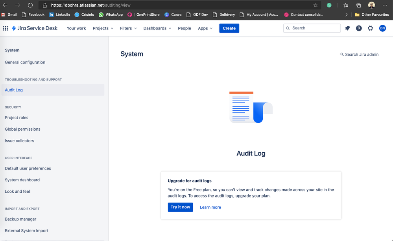Open the Your work menu item

[x=76, y=28]
